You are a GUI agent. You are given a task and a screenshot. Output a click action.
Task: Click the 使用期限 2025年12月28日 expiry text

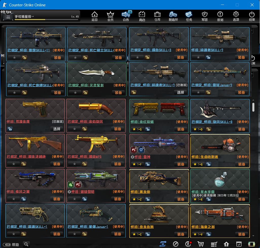pos(221,195)
